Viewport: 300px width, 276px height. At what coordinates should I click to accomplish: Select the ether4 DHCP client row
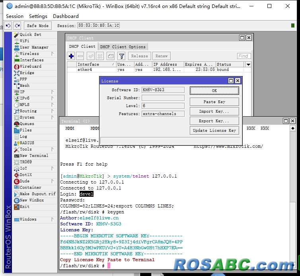pos(159,70)
